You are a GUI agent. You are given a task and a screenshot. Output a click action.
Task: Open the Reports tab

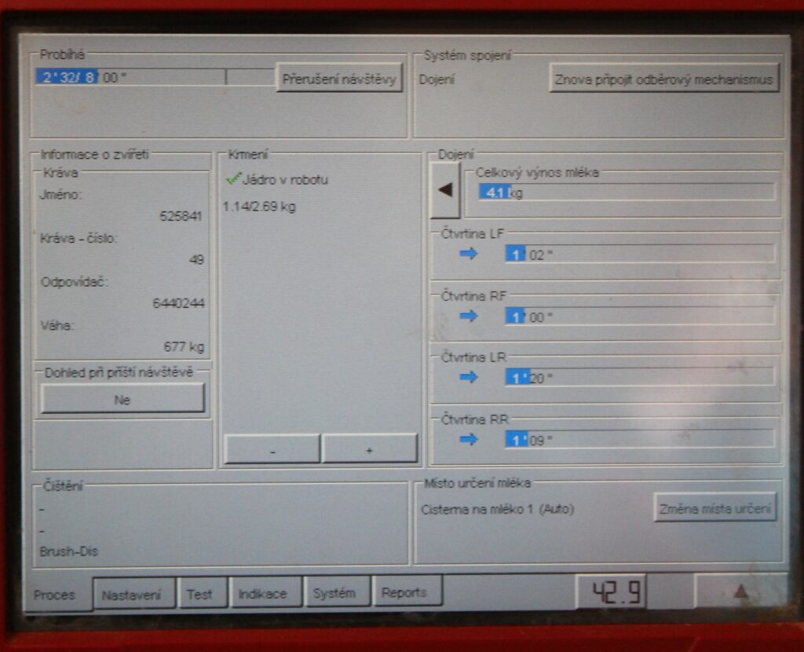pos(405,592)
